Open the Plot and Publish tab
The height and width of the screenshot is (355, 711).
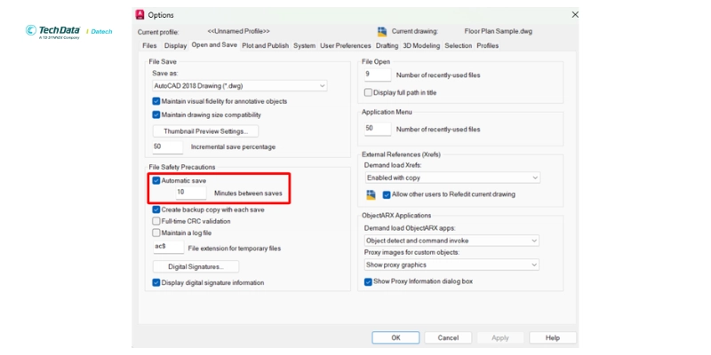pyautogui.click(x=265, y=46)
